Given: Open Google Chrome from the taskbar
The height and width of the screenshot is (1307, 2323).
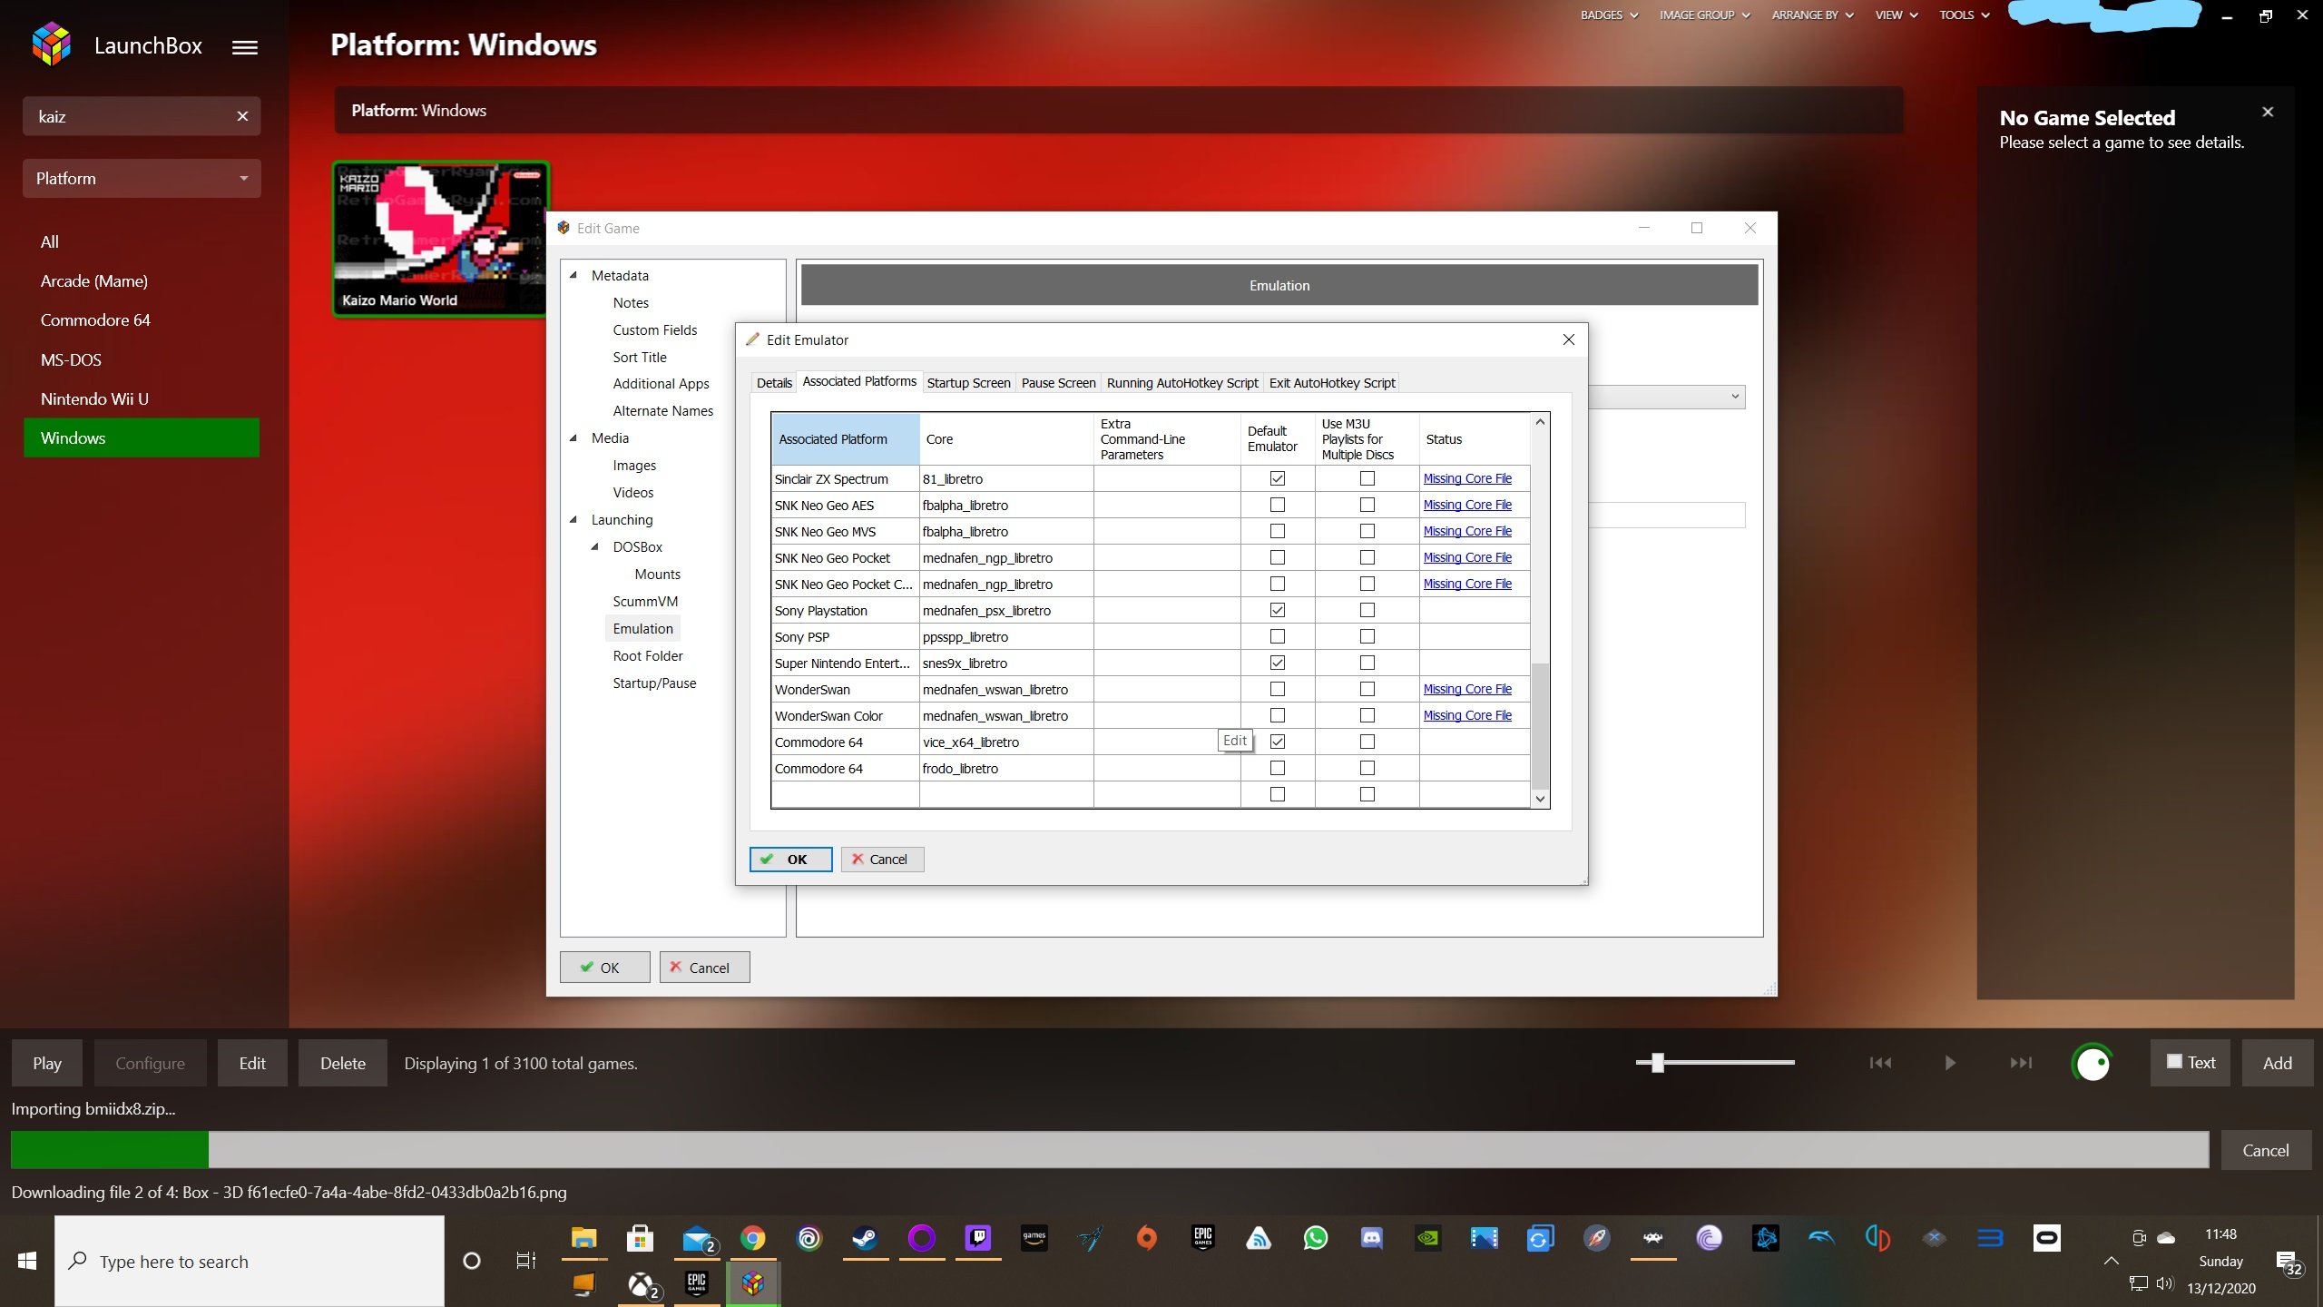Looking at the screenshot, I should click(x=752, y=1238).
